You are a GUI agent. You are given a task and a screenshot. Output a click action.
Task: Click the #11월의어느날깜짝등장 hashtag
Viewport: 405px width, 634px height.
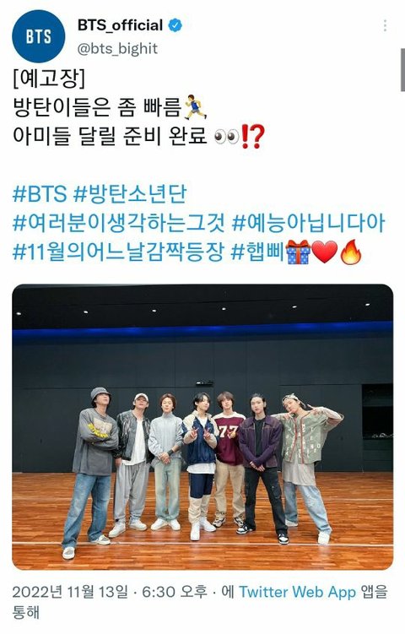pos(118,252)
